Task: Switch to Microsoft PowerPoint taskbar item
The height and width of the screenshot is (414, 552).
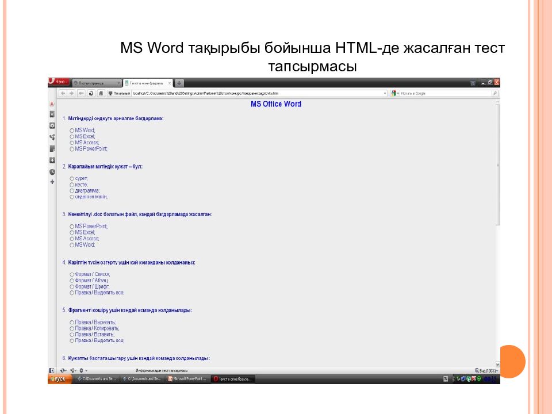Action: [187, 379]
